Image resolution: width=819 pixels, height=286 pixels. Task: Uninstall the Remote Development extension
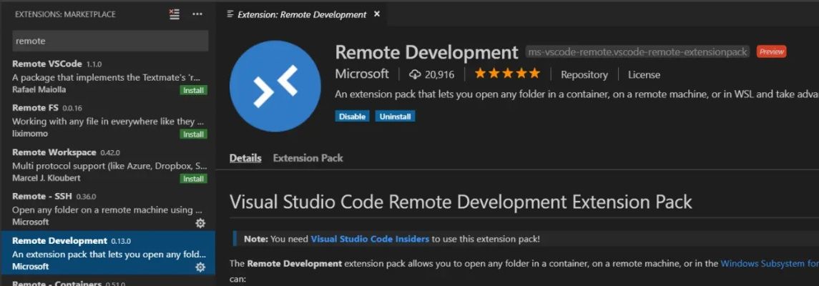tap(395, 116)
